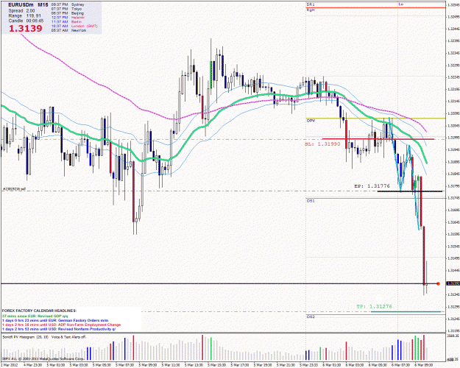Screen dimensions: 460x368
Task: Click the ADP Non-Farm Employment Change headline
Action: [61, 325]
